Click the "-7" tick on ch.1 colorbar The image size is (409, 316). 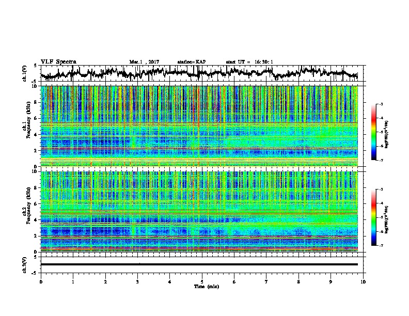381,160
